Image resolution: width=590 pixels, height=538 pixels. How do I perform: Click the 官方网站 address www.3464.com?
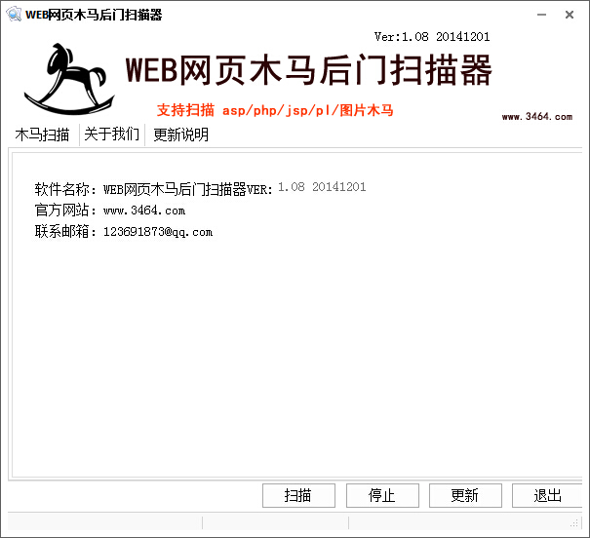tap(143, 211)
